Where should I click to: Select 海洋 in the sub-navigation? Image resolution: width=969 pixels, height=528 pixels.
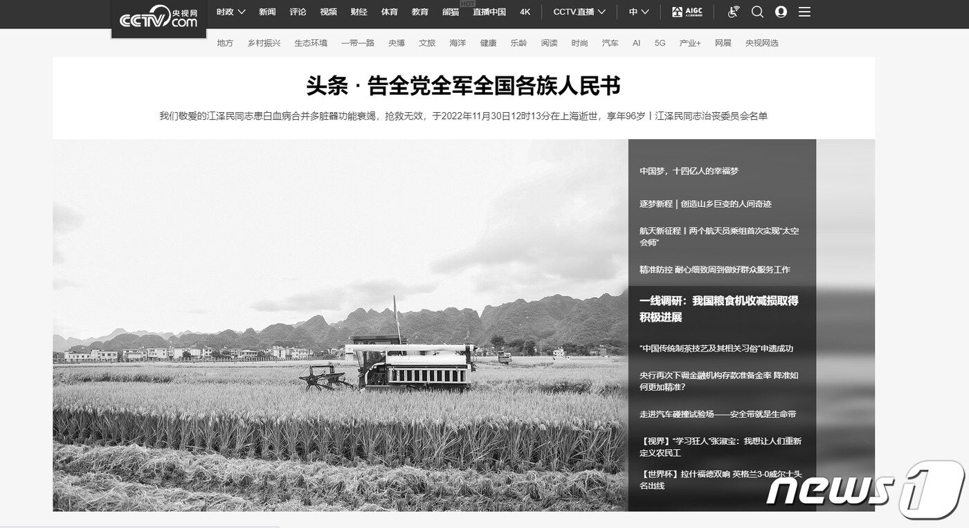(458, 43)
